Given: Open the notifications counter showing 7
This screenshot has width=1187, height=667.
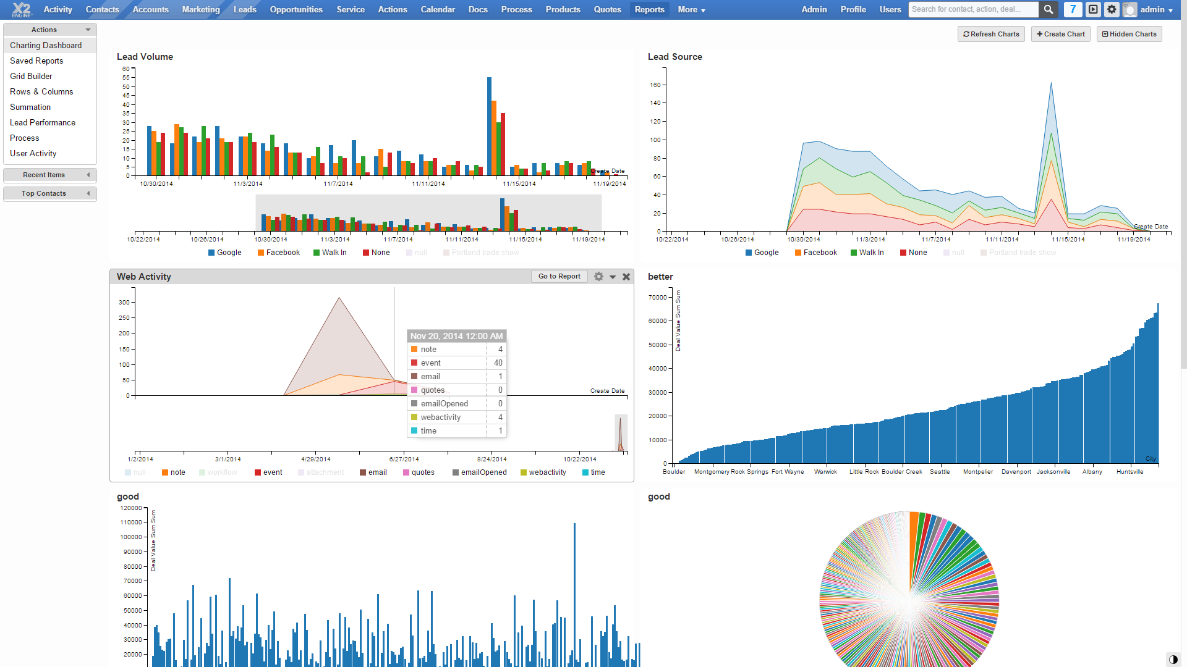Looking at the screenshot, I should 1073,9.
